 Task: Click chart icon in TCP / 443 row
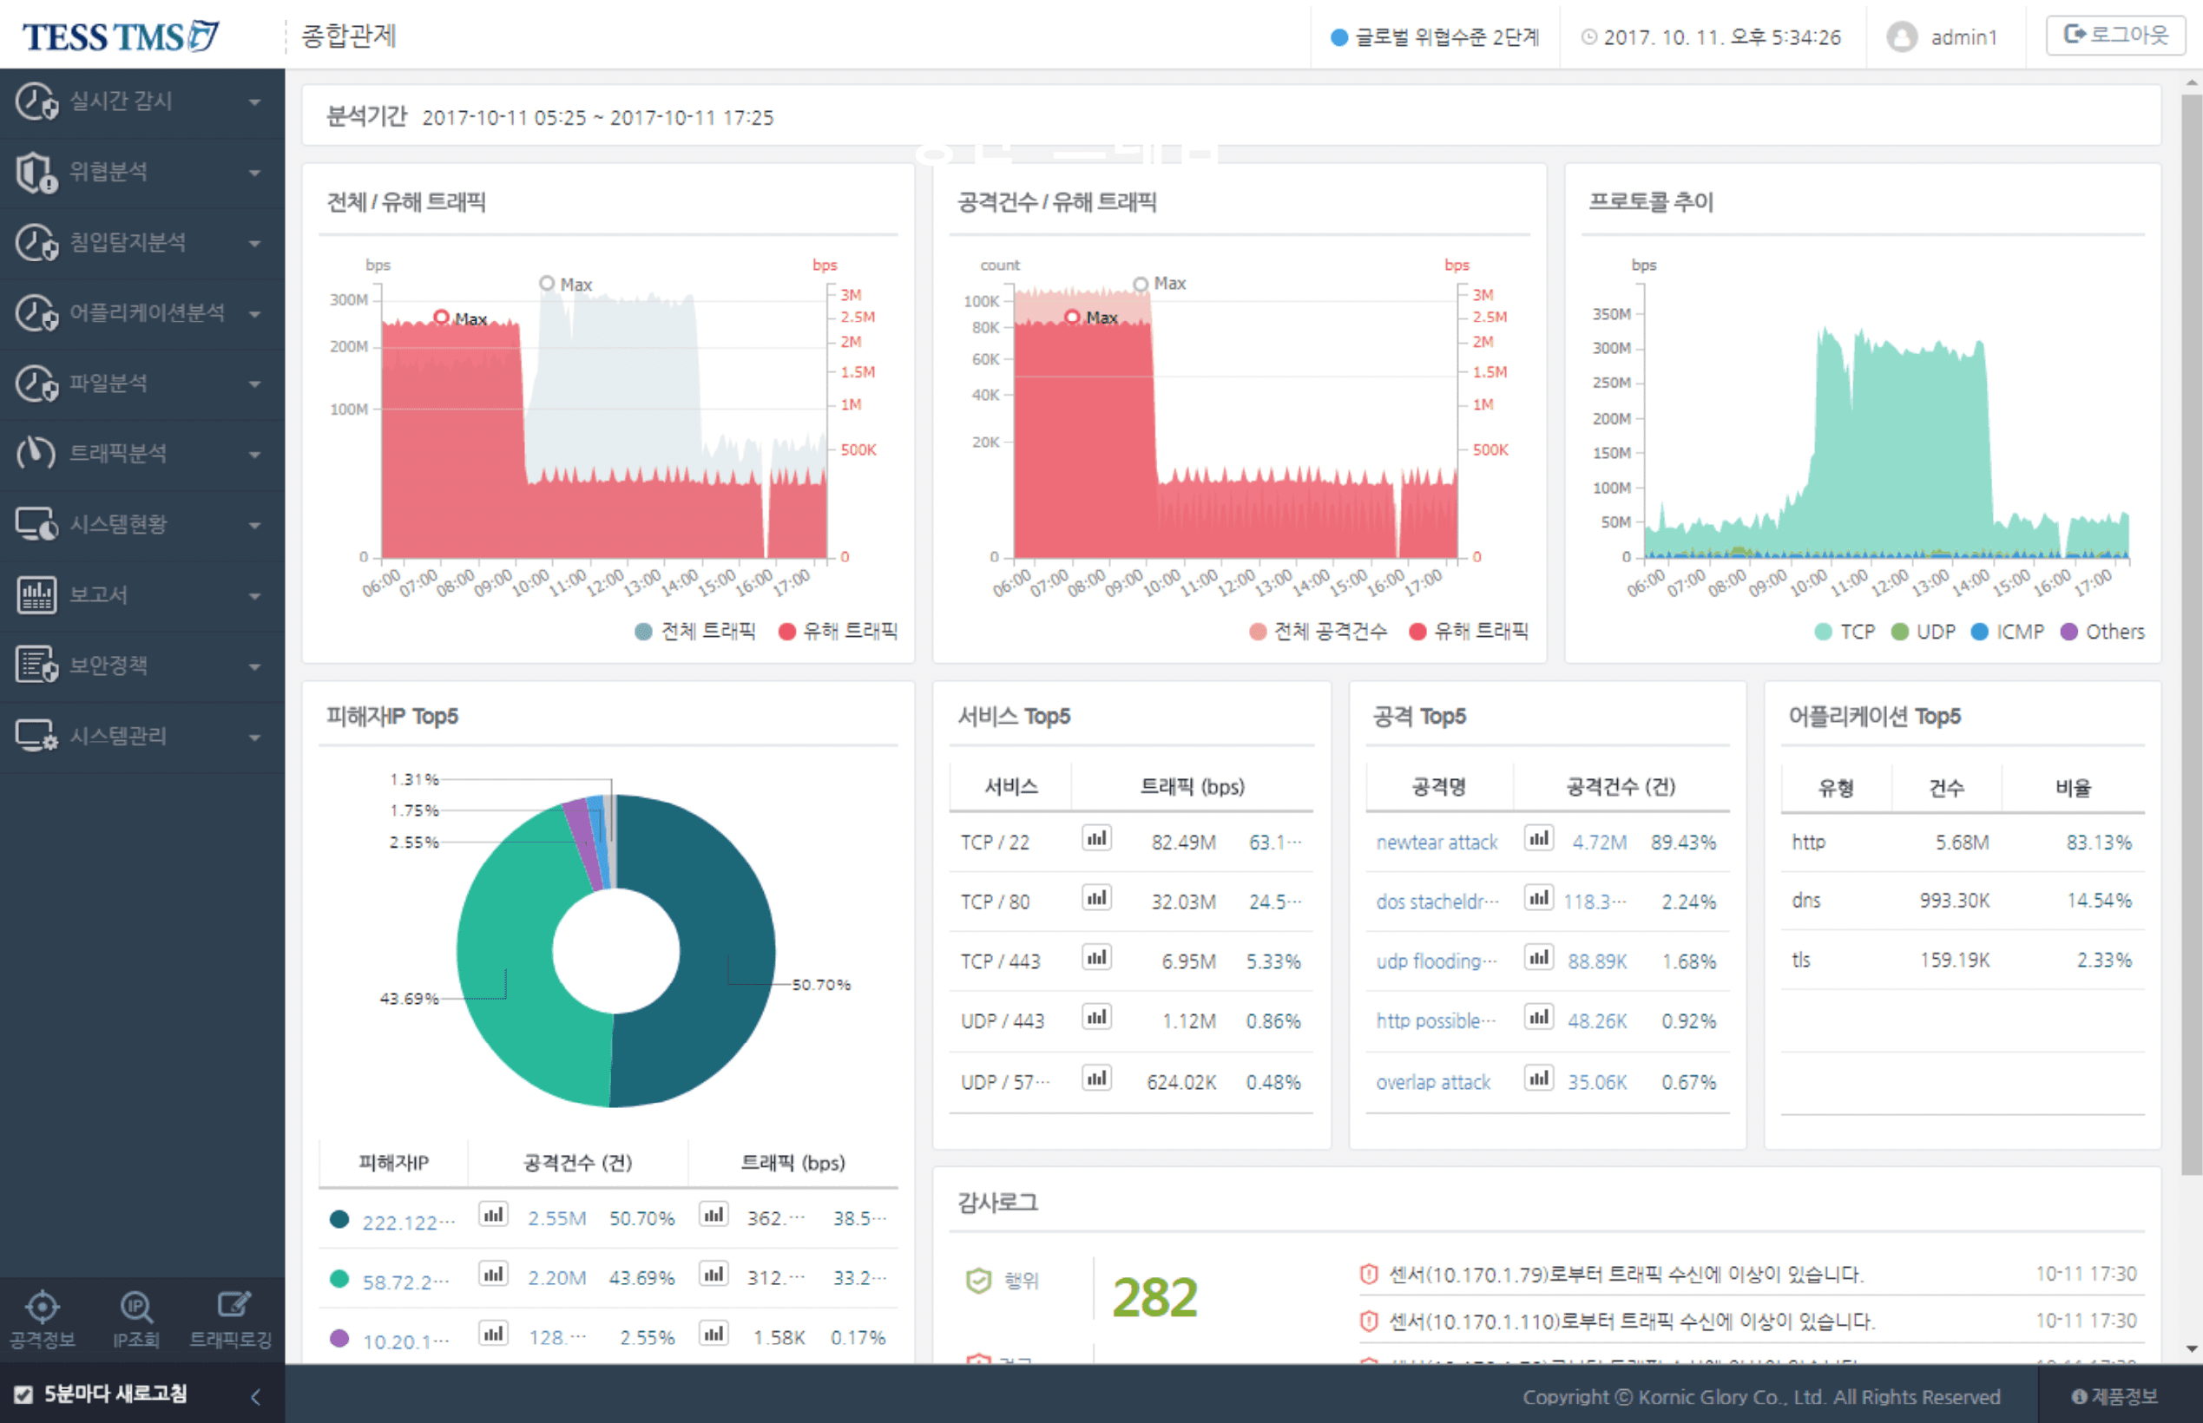(x=1097, y=958)
